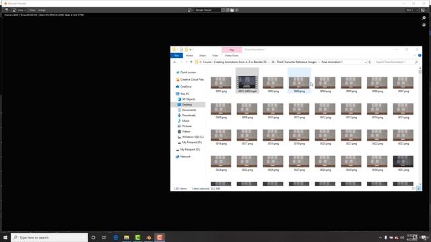Select the 0001.png thumbnail
Screen dimensions: 431x242
pyautogui.click(x=221, y=83)
